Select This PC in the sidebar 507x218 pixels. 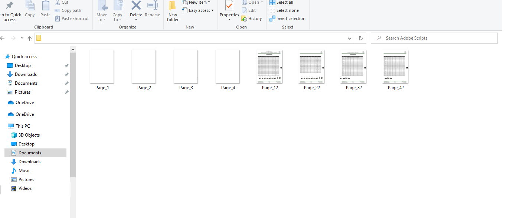[22, 126]
